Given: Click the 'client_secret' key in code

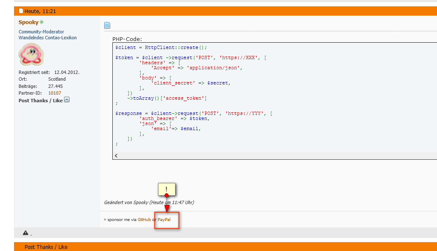Looking at the screenshot, I should click(173, 83).
